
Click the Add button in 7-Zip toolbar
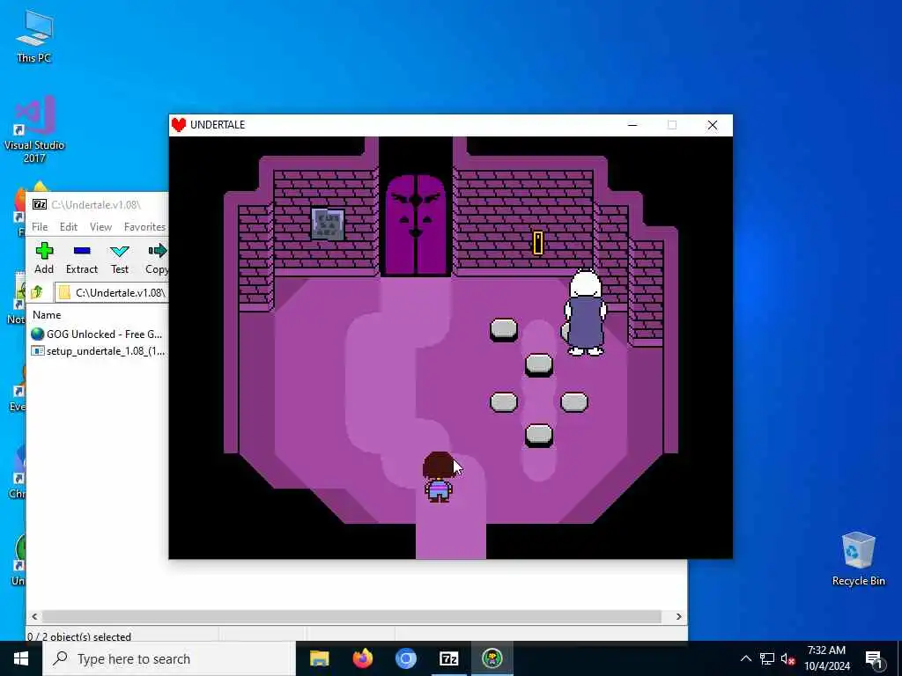[x=44, y=258]
